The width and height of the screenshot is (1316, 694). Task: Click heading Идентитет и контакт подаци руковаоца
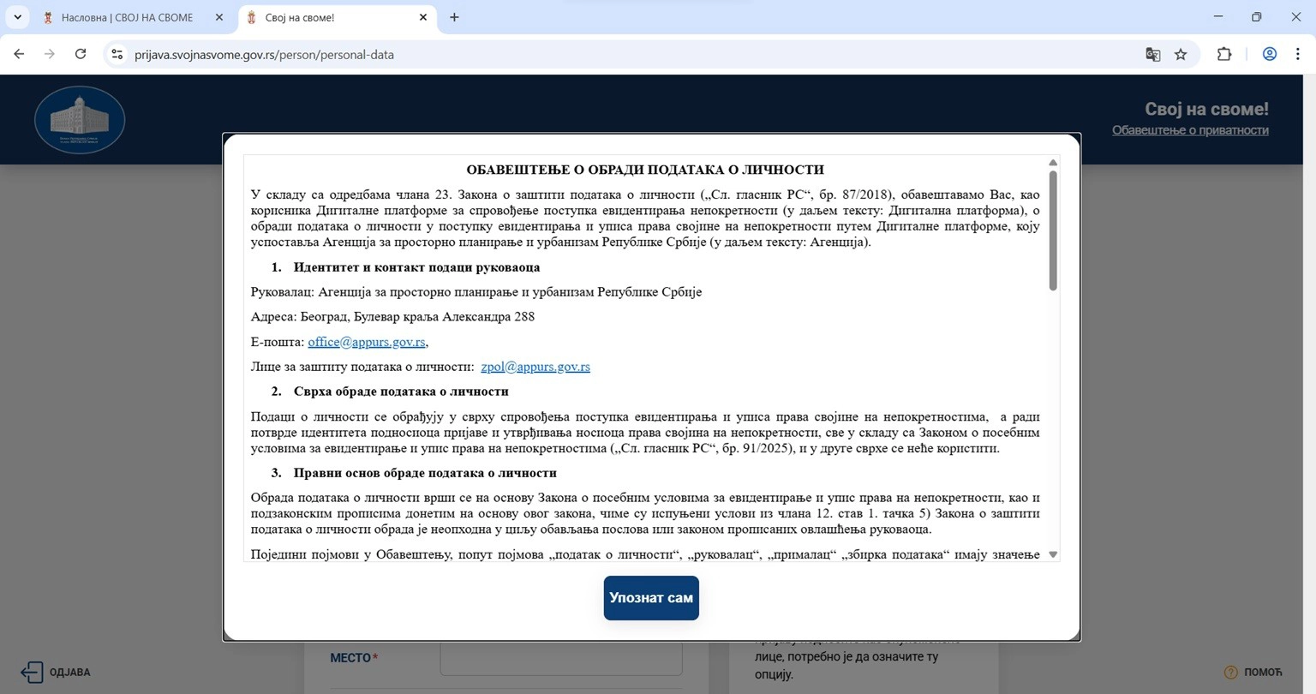click(x=416, y=267)
